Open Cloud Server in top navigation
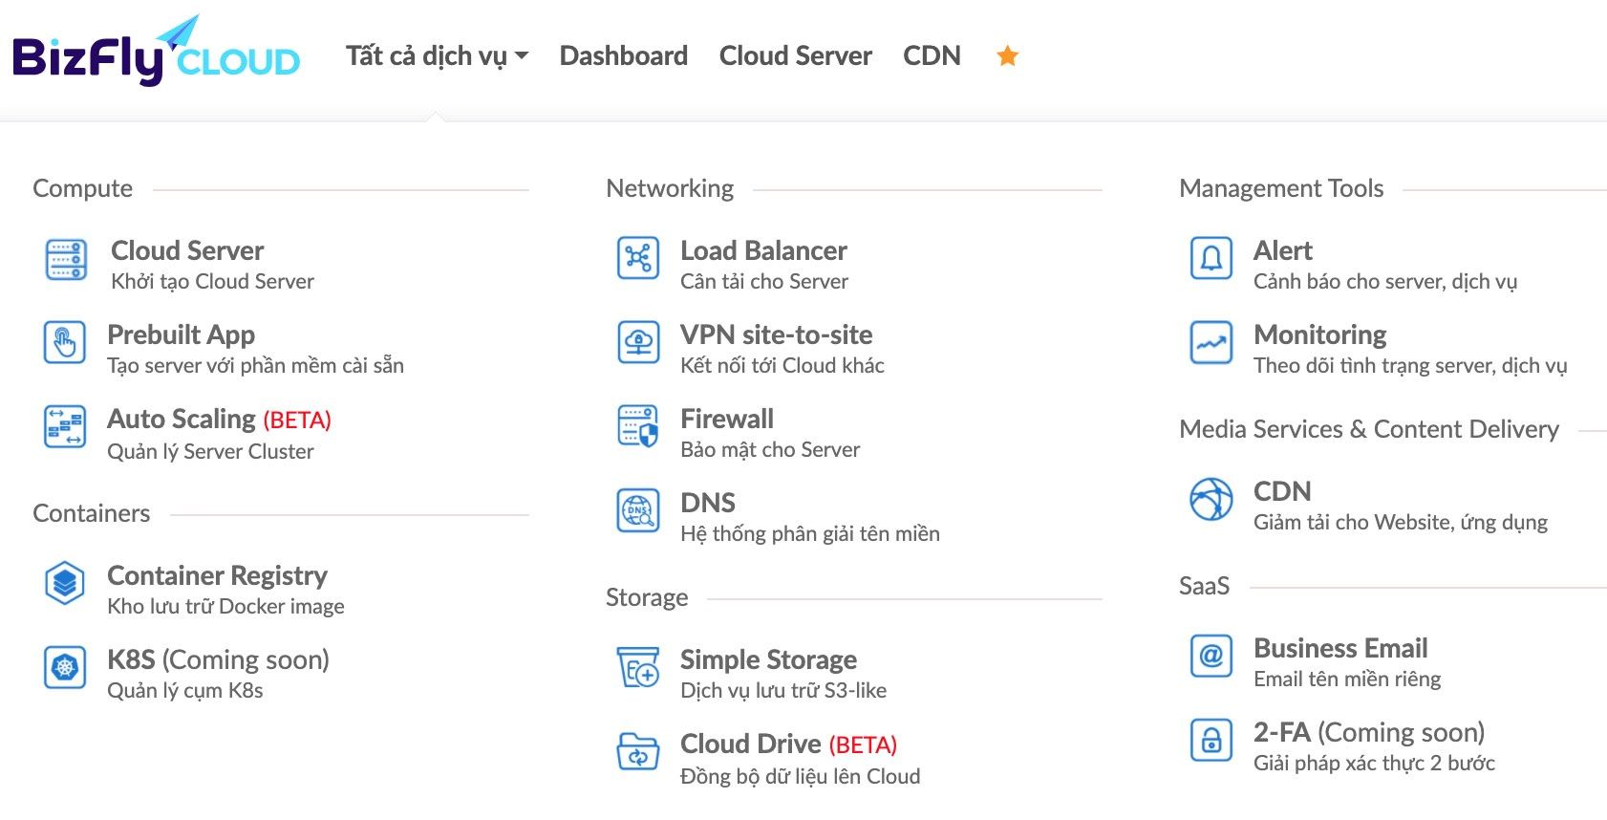Screen dimensions: 1607x820 (x=796, y=55)
